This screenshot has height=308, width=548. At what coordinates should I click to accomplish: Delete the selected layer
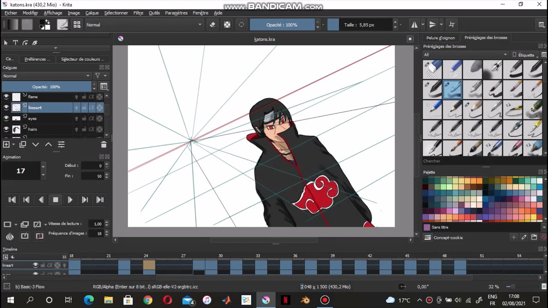104,145
